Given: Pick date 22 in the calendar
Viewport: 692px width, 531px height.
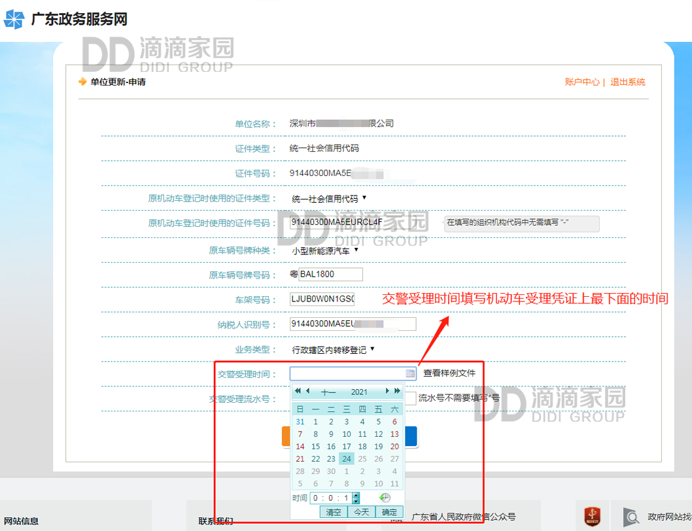Looking at the screenshot, I should point(315,458).
